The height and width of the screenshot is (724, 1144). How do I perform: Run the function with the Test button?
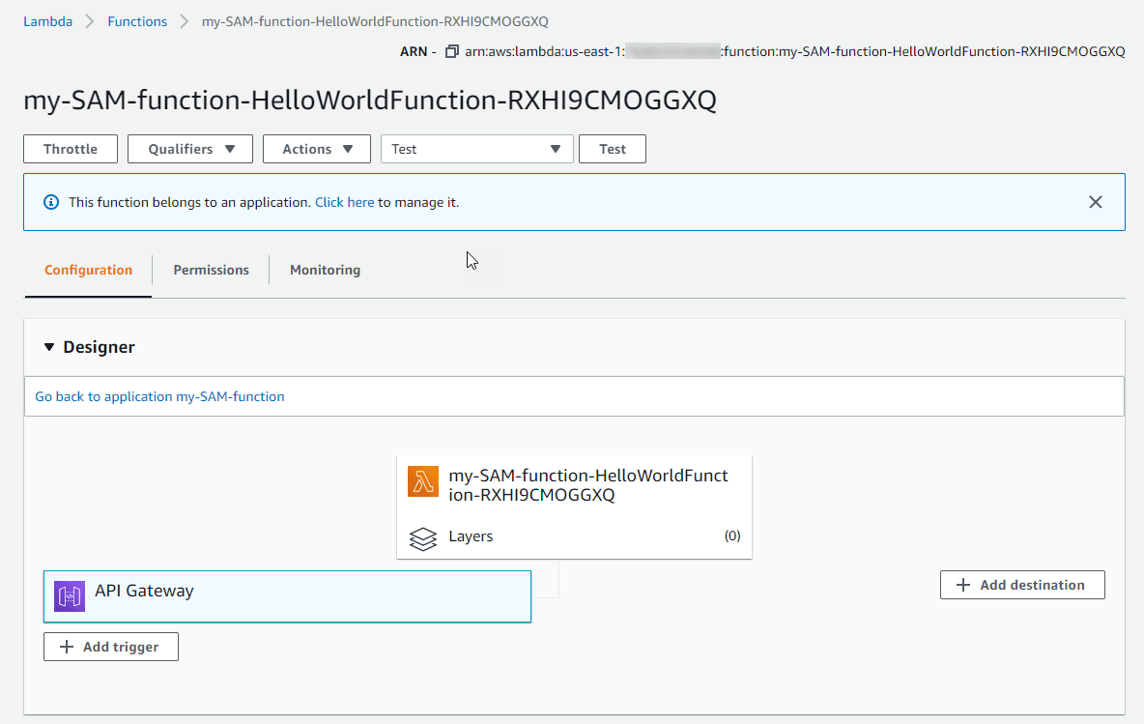point(613,149)
